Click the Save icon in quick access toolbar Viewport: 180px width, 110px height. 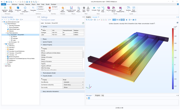click(x=9, y=2)
